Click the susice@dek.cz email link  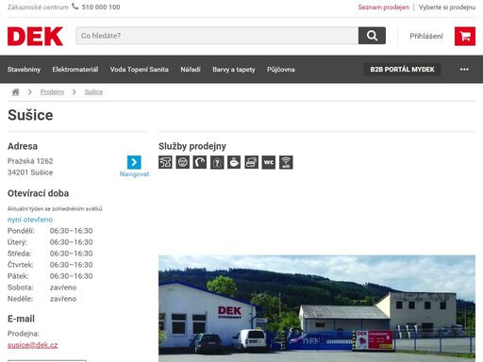pyautogui.click(x=32, y=345)
